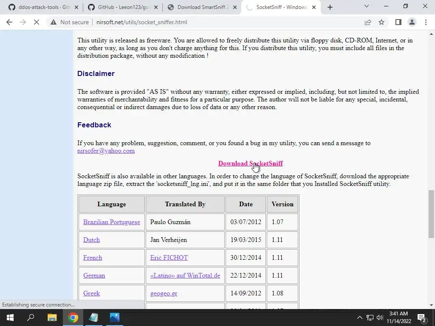The width and height of the screenshot is (435, 326).
Task: Click the network tray icon
Action: coord(370,318)
